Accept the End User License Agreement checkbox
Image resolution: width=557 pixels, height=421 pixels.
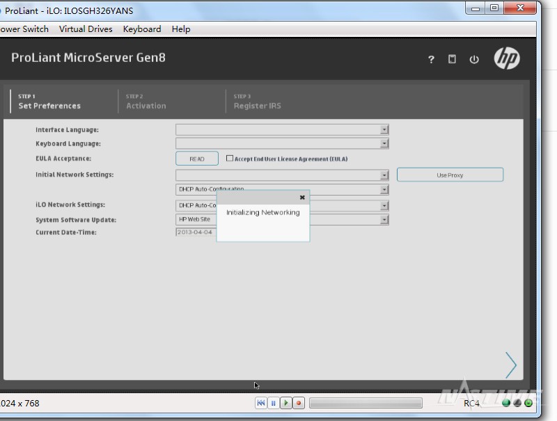(230, 159)
